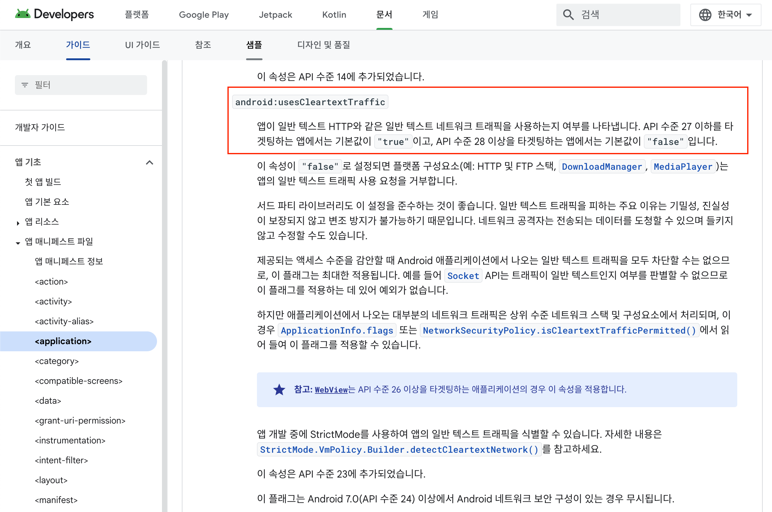772x512 pixels.
Task: Switch to the 참조 tab
Action: [x=203, y=45]
